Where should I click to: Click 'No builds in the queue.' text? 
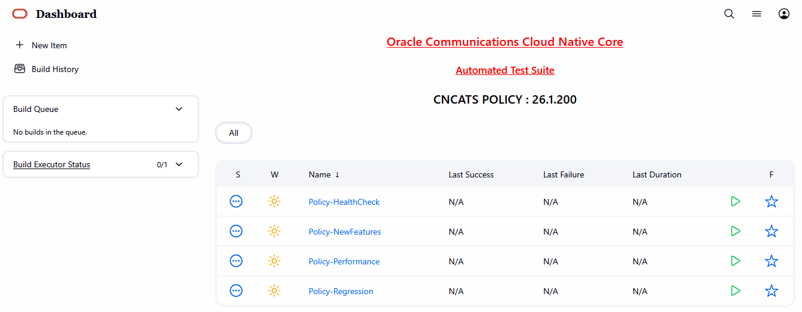50,132
